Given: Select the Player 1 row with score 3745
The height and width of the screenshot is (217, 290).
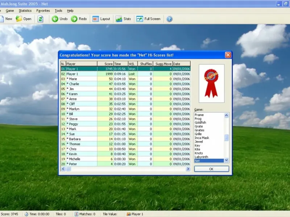Looking at the screenshot, I should click(125, 69).
